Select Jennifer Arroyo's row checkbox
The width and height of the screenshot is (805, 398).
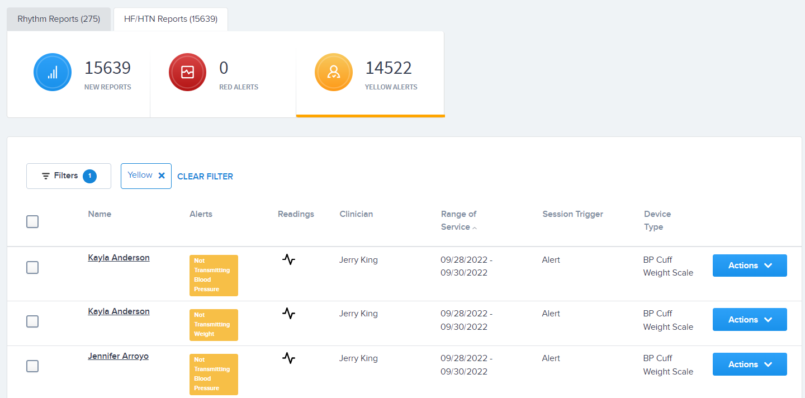click(32, 366)
